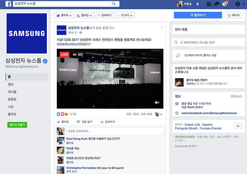
Task: Like Chul Hong Park's comment
Action: pyautogui.click(x=70, y=143)
